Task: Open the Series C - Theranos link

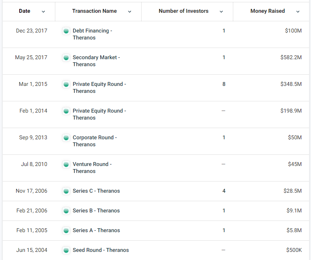Action: coord(96,191)
